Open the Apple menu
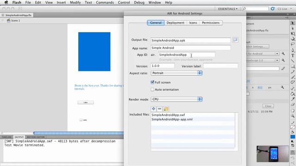This screenshot has height=166, width=296. point(6,2)
